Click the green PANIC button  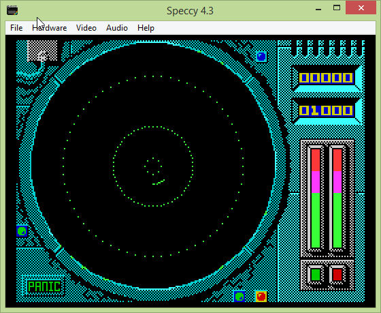click(44, 286)
